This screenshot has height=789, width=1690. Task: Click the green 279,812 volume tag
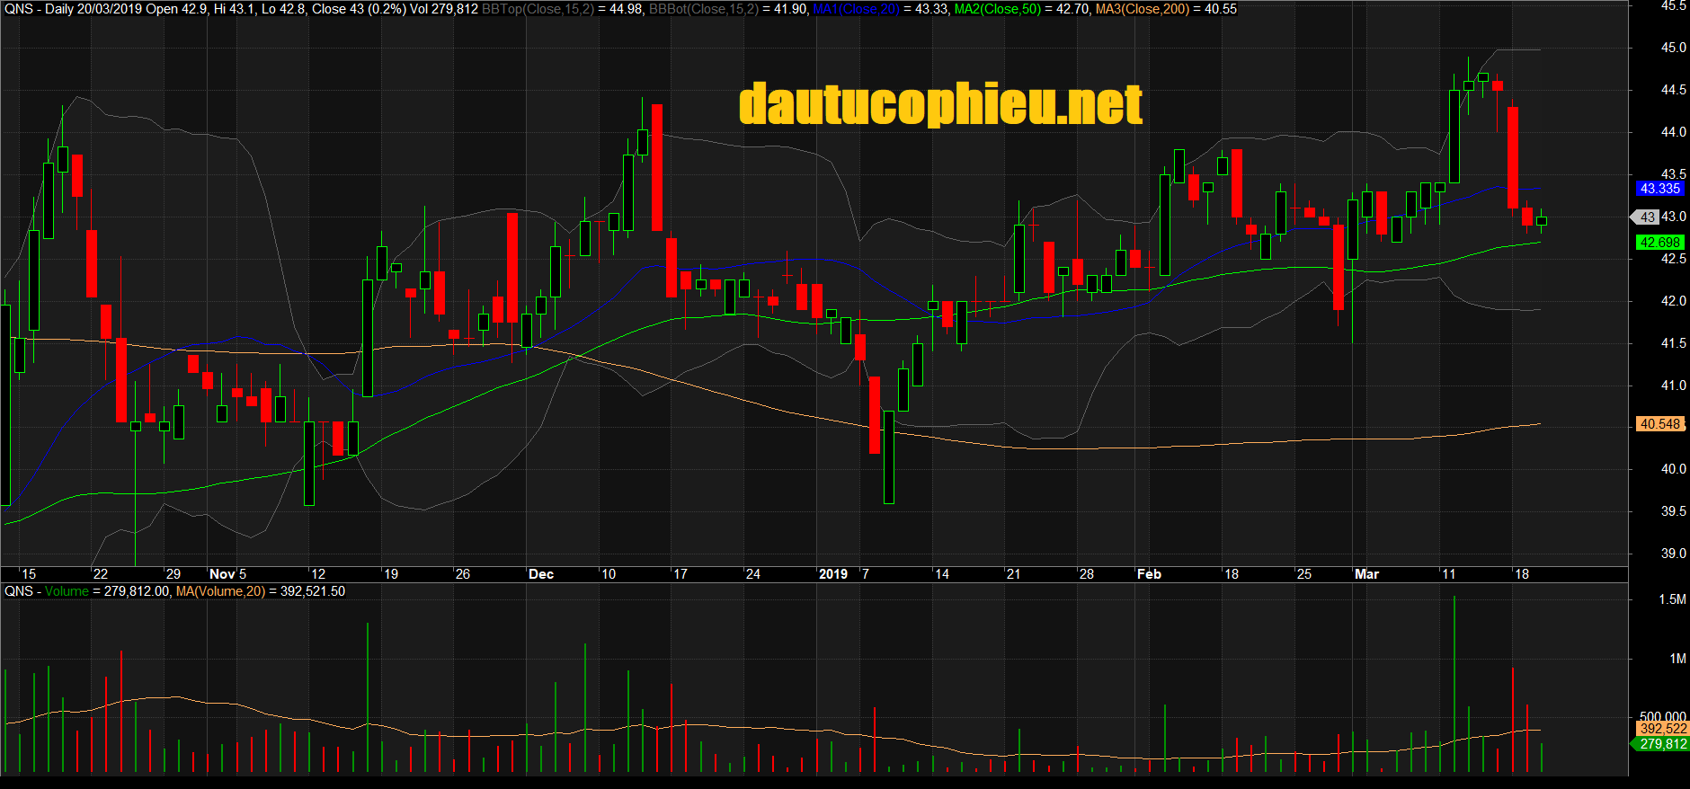(x=1662, y=744)
